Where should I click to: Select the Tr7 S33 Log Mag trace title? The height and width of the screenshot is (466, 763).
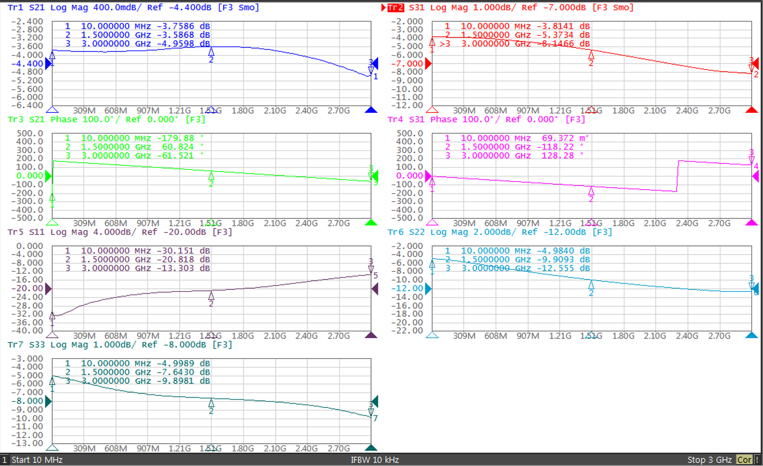[x=120, y=345]
